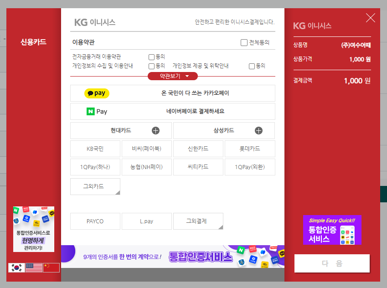Select 1QPay(하나) card
Image resolution: width=387 pixels, height=288 pixels.
[x=95, y=167]
